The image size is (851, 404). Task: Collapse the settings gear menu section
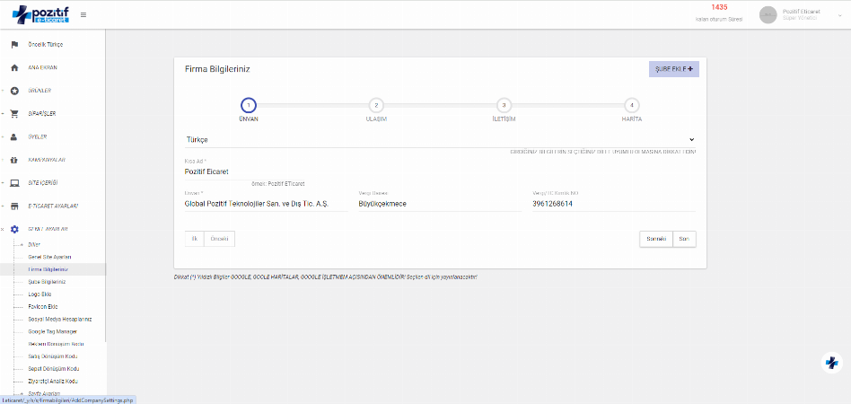point(14,230)
